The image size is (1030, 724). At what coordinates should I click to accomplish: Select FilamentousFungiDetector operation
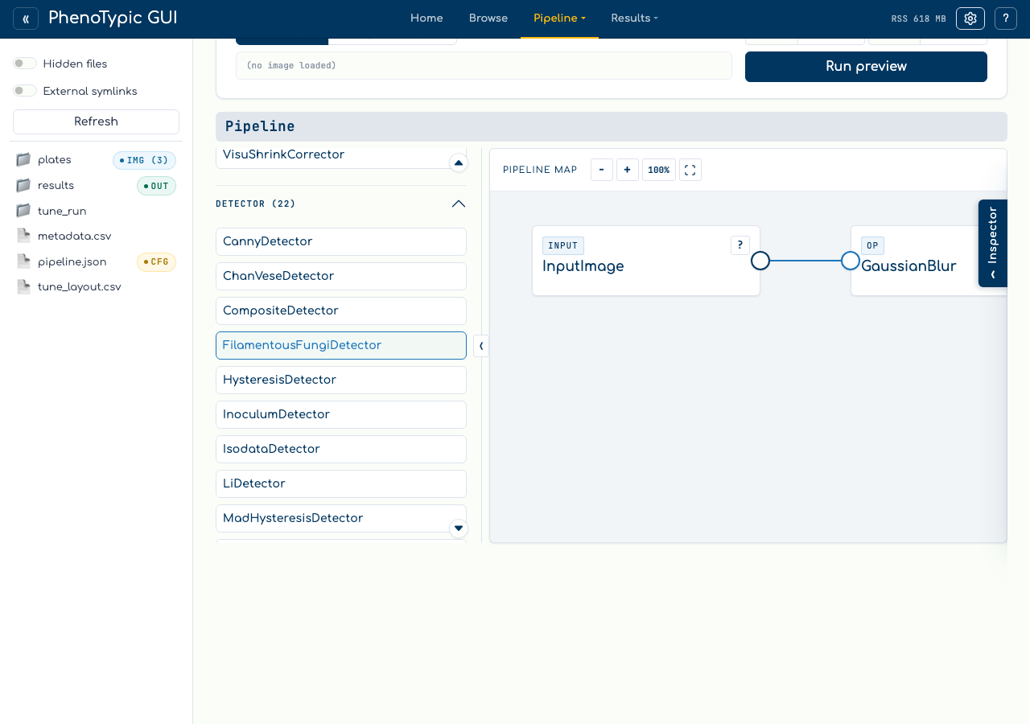341,345
